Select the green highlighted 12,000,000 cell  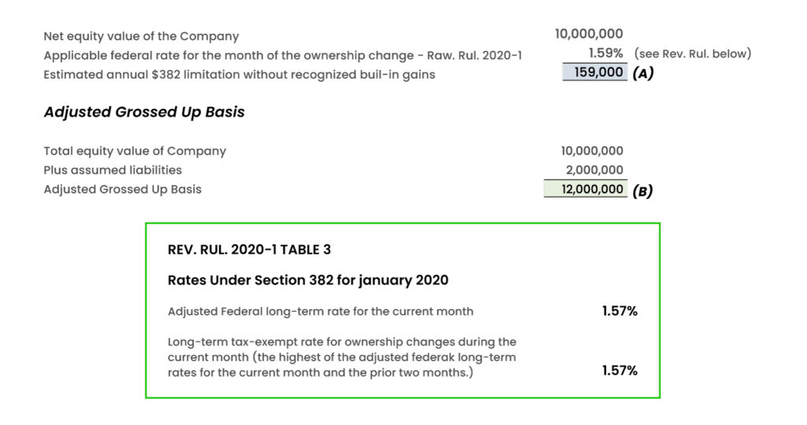coord(584,190)
